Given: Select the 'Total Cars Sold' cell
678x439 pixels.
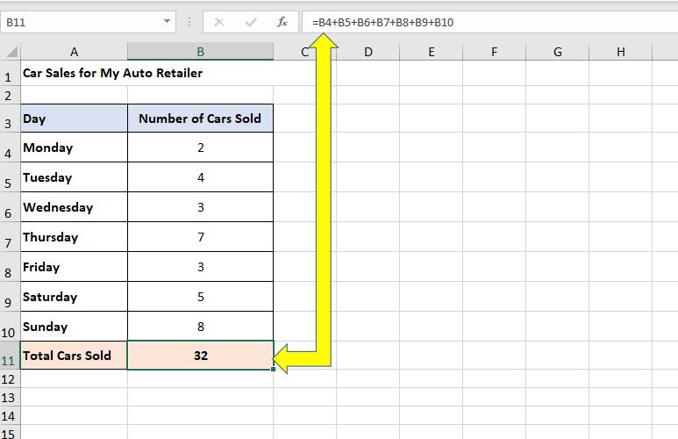Looking at the screenshot, I should click(x=74, y=355).
